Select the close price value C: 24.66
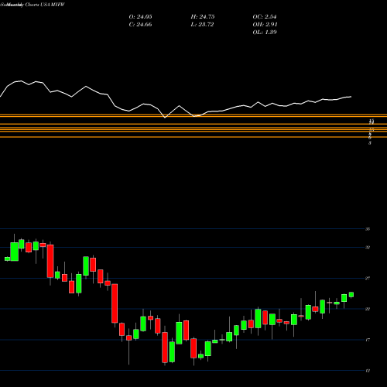This screenshot has width=387, height=387. 140,25
